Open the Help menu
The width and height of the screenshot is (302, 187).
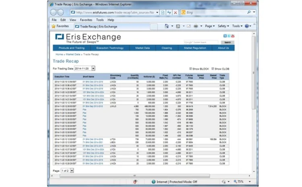111,20
